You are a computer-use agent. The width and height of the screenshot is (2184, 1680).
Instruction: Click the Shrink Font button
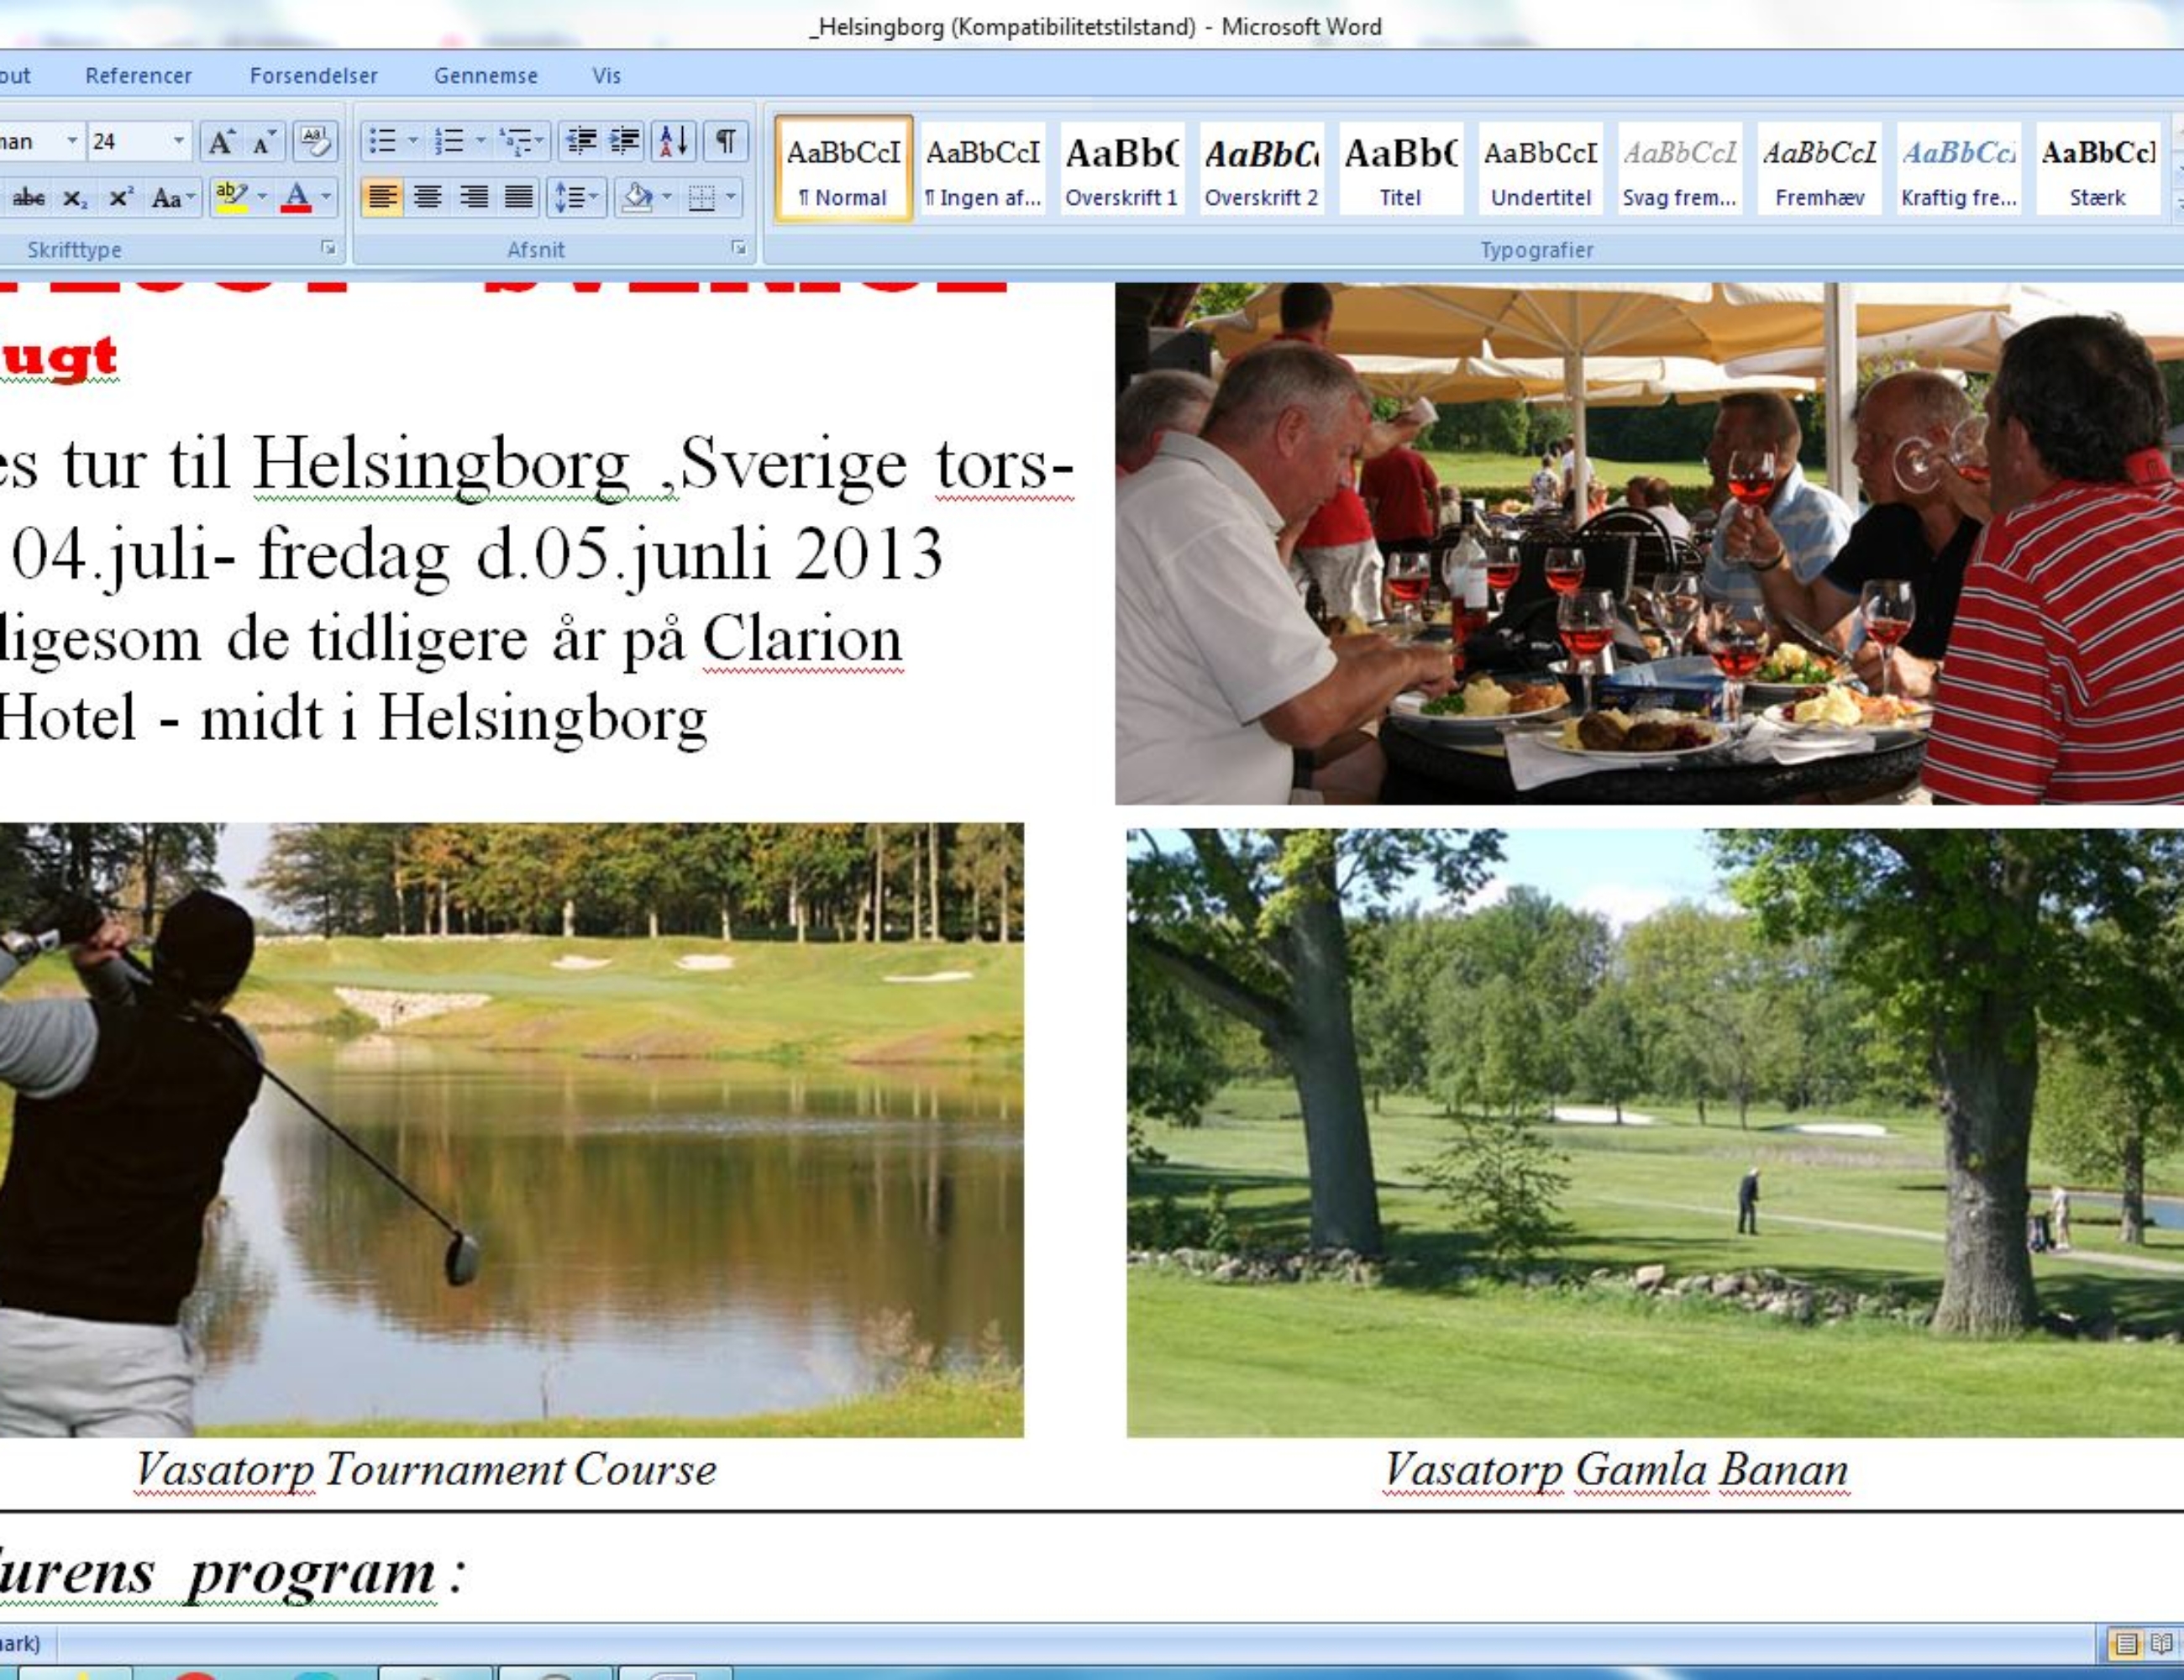(264, 142)
